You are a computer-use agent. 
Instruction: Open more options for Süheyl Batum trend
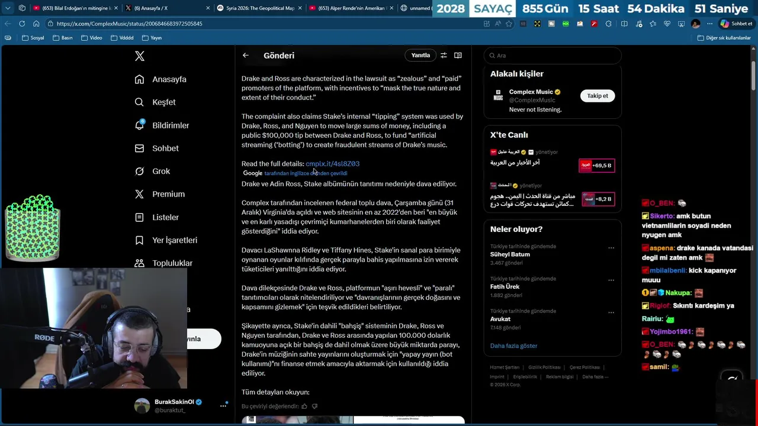click(x=611, y=248)
